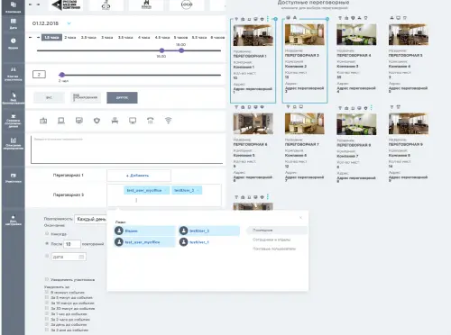
Task: Click the Добавить button for Переговорная 1
Action: (x=139, y=176)
